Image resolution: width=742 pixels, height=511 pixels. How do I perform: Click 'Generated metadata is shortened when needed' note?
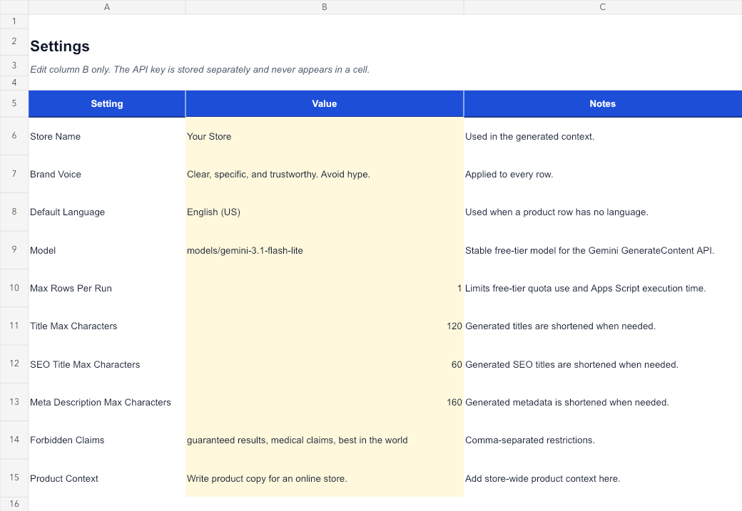pos(567,402)
